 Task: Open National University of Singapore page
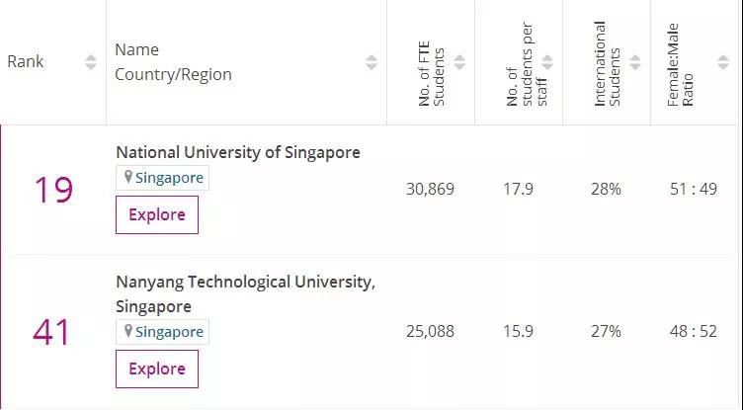(x=238, y=152)
